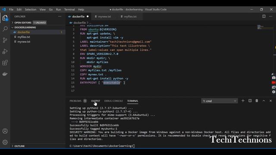Open the Explorer view in activity bar
The width and height of the screenshot is (276, 155).
click(x=5, y=18)
